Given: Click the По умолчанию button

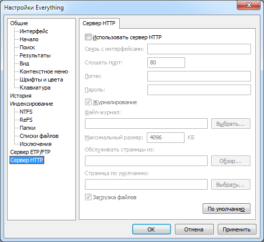Looking at the screenshot, I should click(226, 209).
